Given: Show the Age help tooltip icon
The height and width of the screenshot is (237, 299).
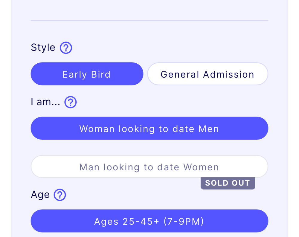Looking at the screenshot, I should tap(60, 195).
